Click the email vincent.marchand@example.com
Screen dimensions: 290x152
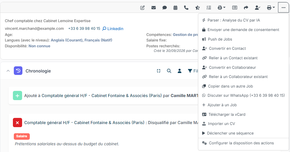(x=34, y=29)
